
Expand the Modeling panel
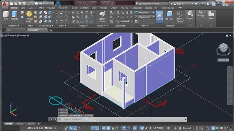click(x=13, y=26)
